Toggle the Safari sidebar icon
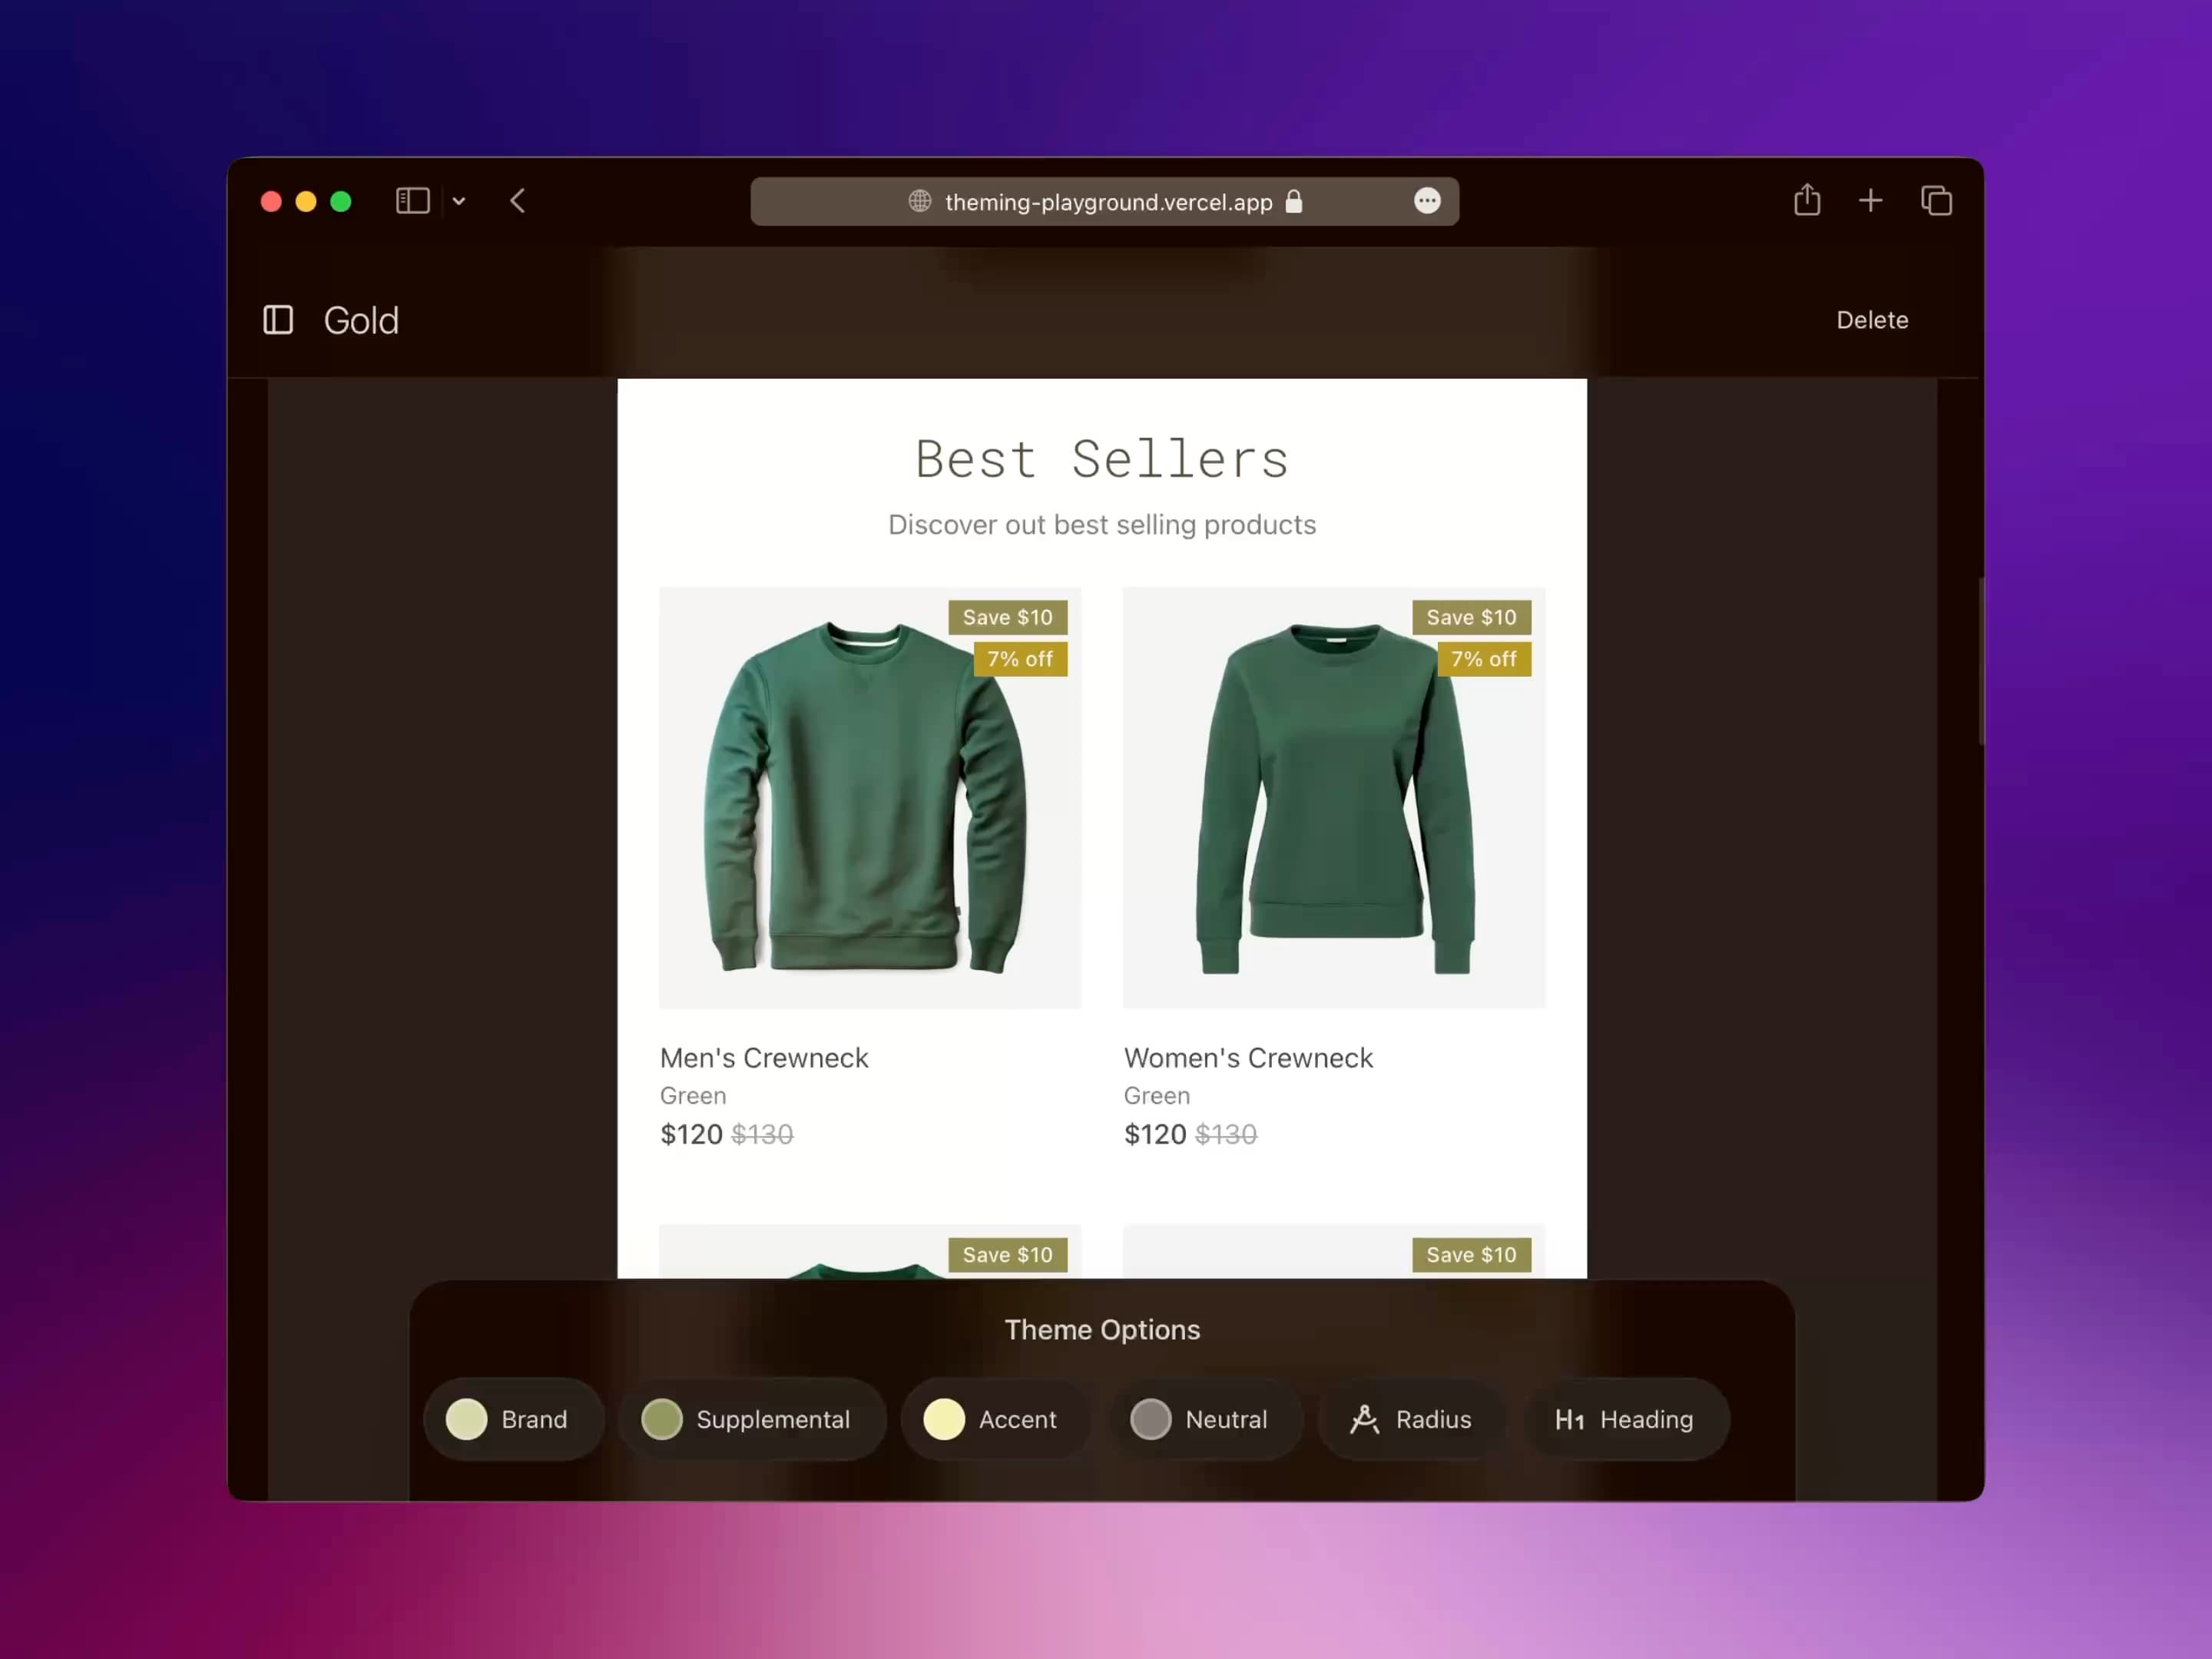The height and width of the screenshot is (1659, 2212). pyautogui.click(x=412, y=201)
